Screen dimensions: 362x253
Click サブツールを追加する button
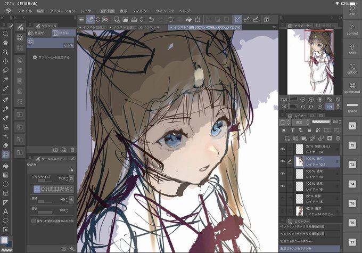pos(51,58)
